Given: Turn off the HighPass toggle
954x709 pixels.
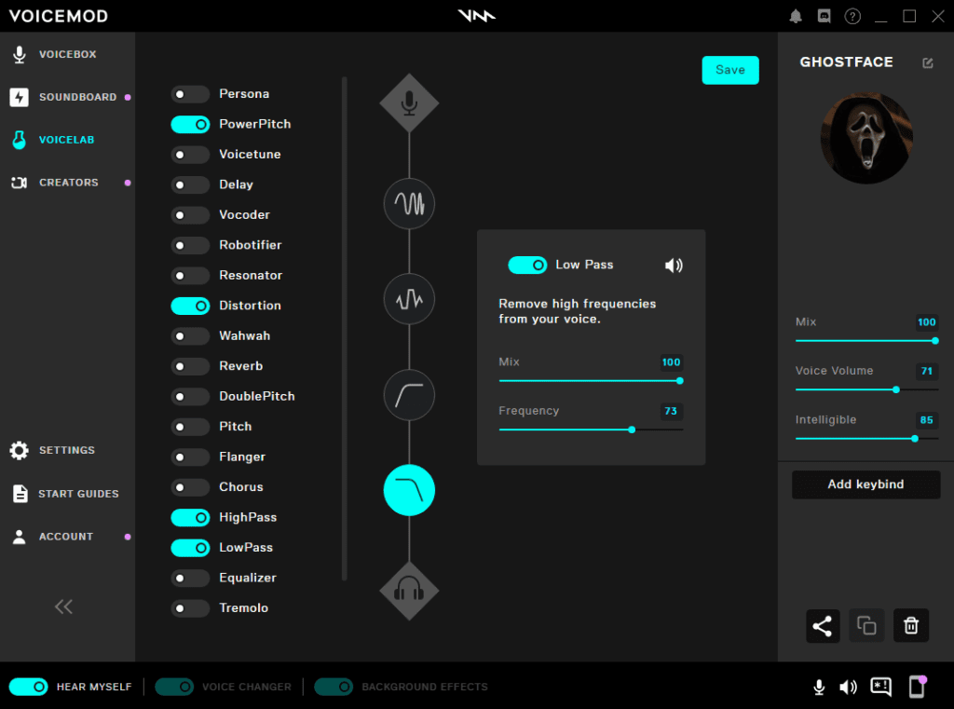Looking at the screenshot, I should click(x=190, y=518).
